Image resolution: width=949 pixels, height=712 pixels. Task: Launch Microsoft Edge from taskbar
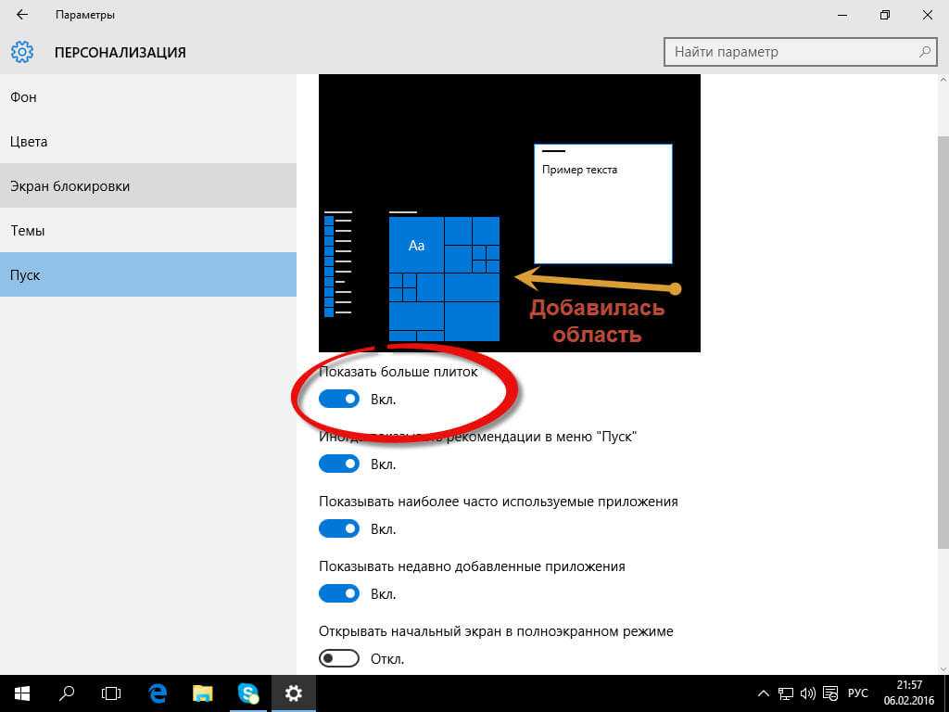(x=158, y=693)
